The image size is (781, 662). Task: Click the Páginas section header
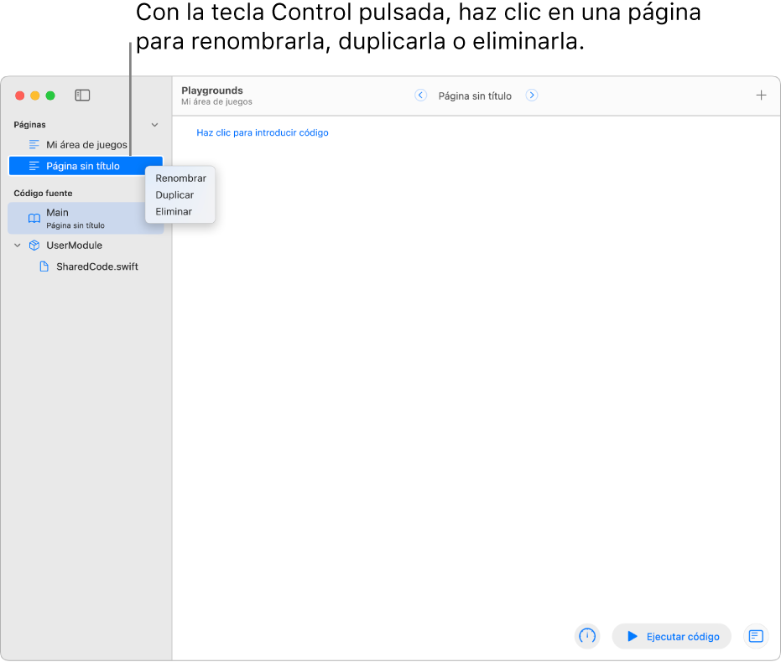coord(29,125)
